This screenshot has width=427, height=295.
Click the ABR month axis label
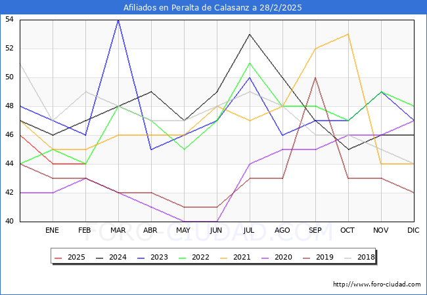click(150, 230)
